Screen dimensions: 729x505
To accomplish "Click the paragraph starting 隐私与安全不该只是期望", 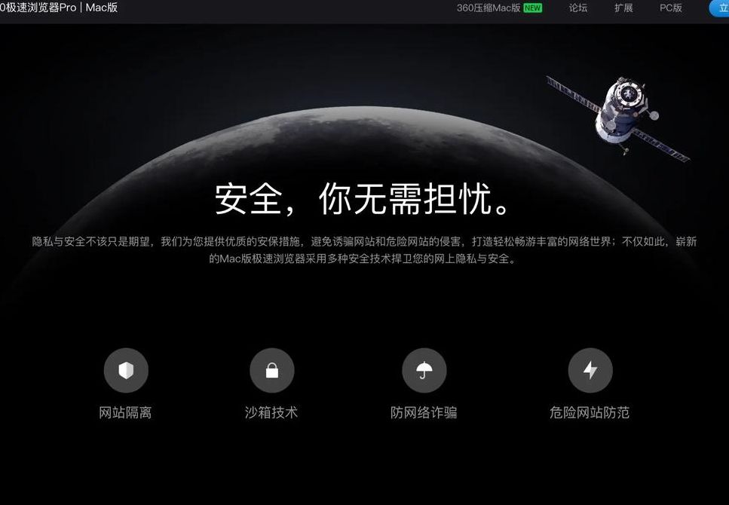I will (364, 250).
